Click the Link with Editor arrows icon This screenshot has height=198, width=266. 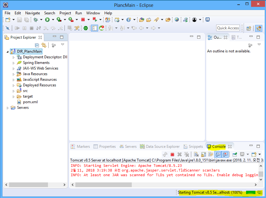tap(44, 45)
